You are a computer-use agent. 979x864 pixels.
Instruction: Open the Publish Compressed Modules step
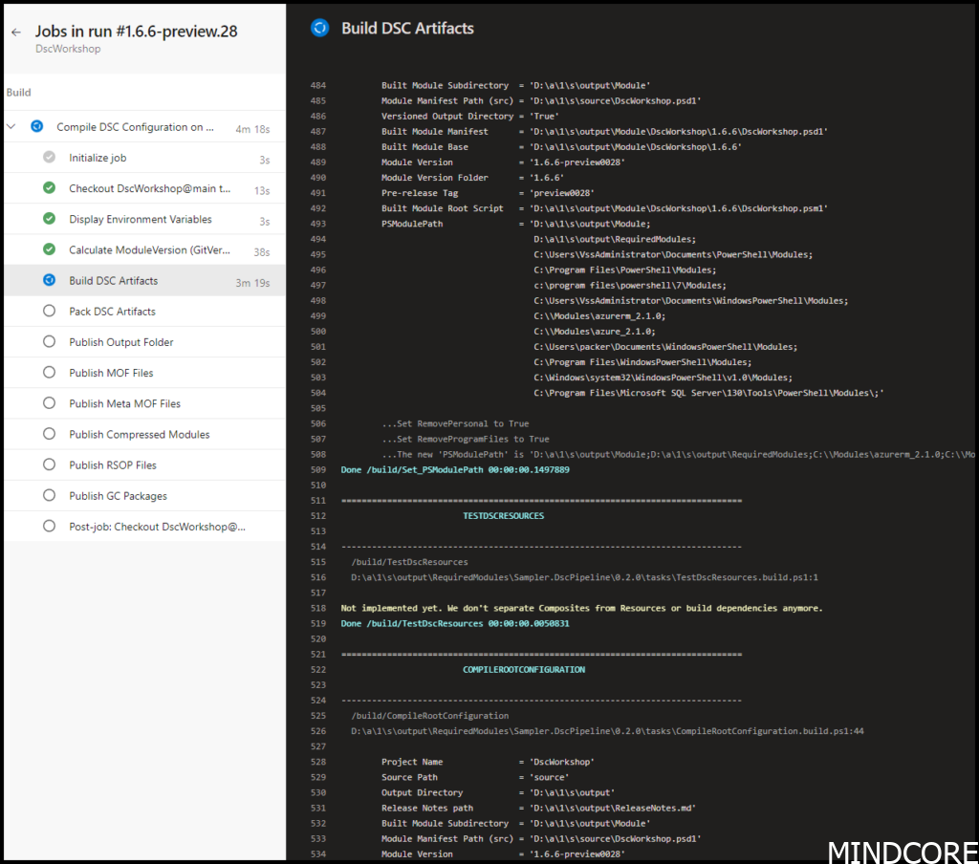[x=139, y=434]
